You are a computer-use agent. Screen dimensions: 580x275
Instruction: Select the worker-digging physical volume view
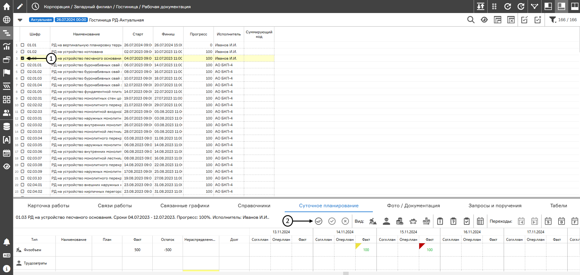click(373, 221)
